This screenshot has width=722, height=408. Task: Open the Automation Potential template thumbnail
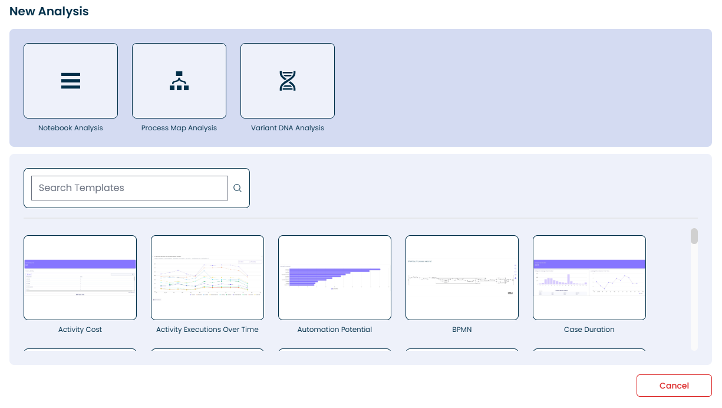point(335,278)
